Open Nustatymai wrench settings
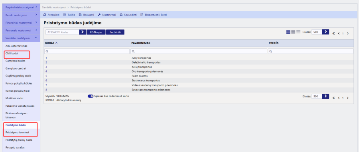359x152 pixels. (107, 15)
